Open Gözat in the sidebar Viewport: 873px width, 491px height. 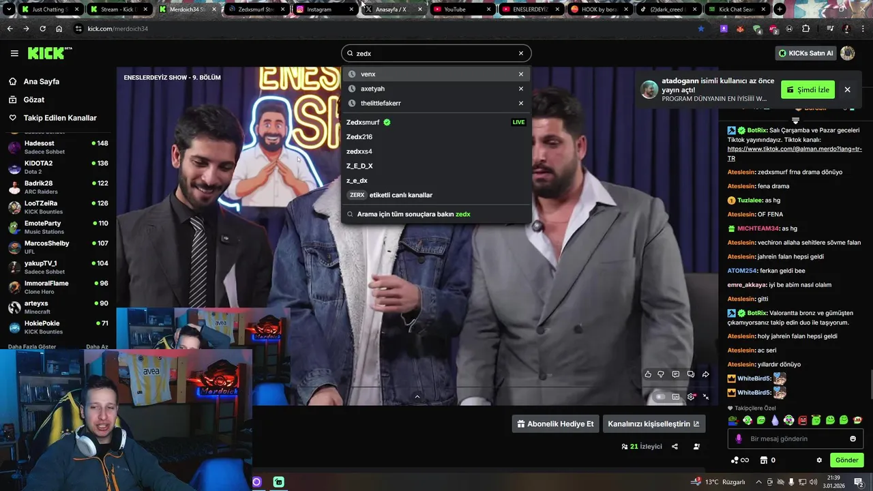tap(34, 100)
